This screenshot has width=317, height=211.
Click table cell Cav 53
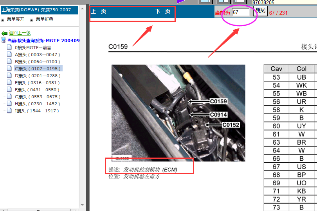[x=276, y=77]
